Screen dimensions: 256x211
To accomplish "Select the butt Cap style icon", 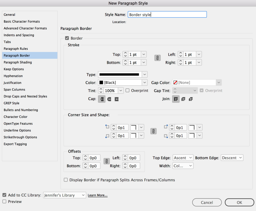I will point(101,99).
